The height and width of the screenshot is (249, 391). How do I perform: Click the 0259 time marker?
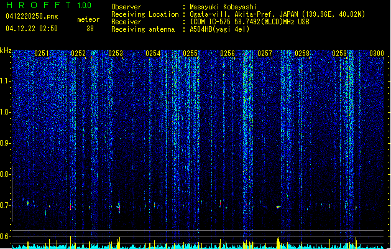[x=339, y=53]
